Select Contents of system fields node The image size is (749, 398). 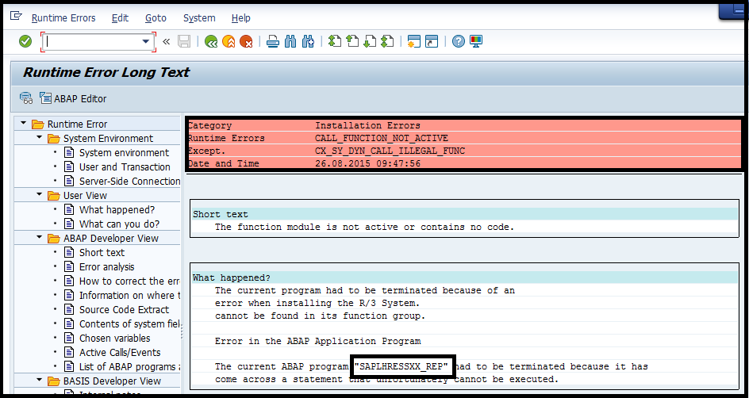[129, 324]
